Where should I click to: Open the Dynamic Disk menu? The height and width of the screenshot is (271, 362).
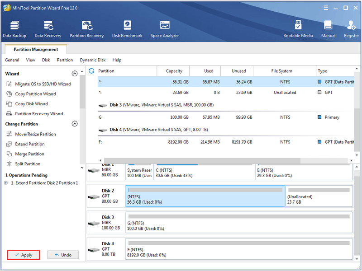click(x=93, y=60)
